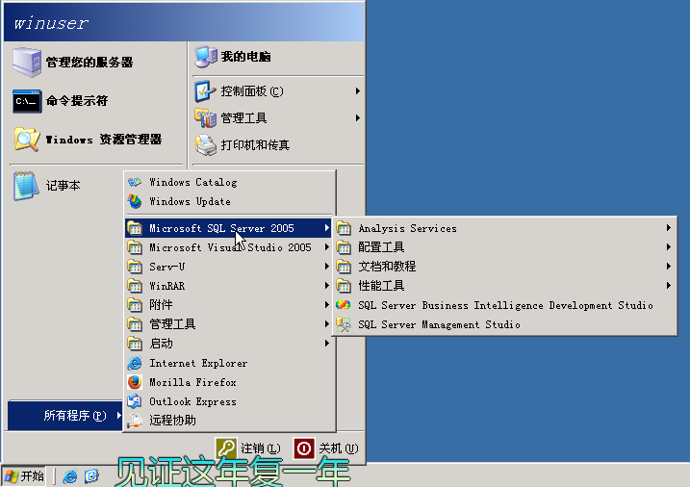Launch Outlook Express from taskbar quick launch
Image resolution: width=690 pixels, height=487 pixels.
pos(91,476)
